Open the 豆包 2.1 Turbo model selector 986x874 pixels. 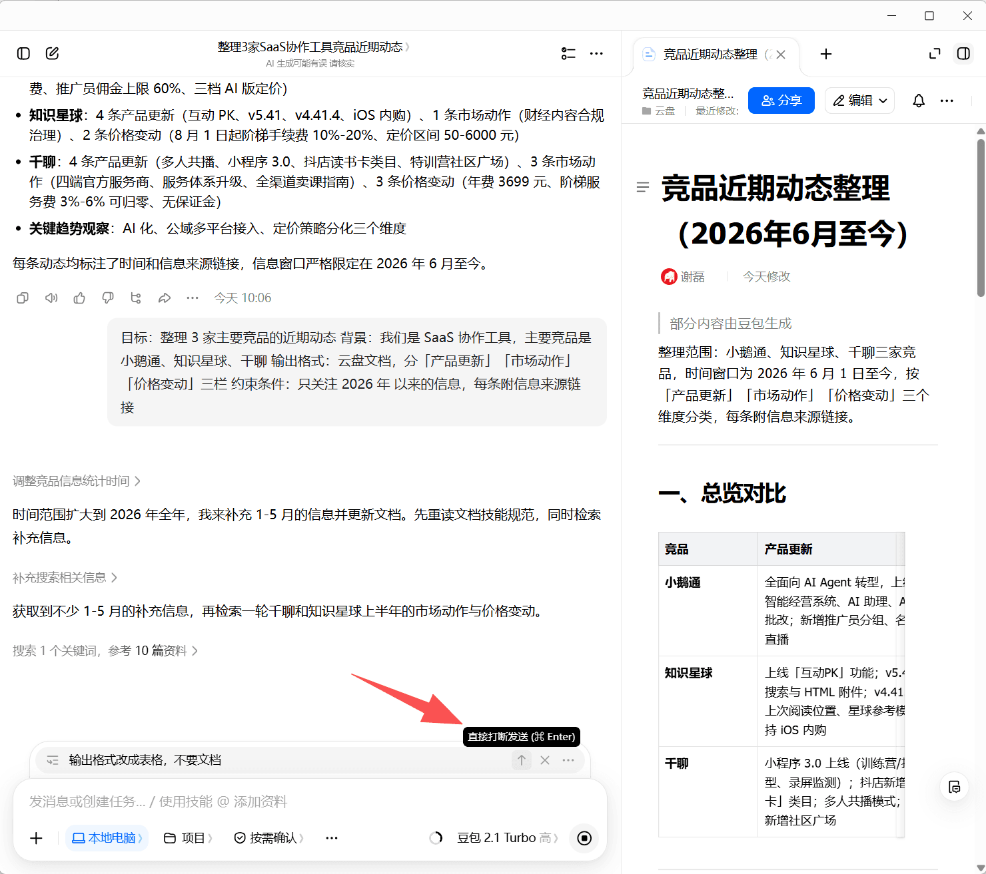pos(507,838)
